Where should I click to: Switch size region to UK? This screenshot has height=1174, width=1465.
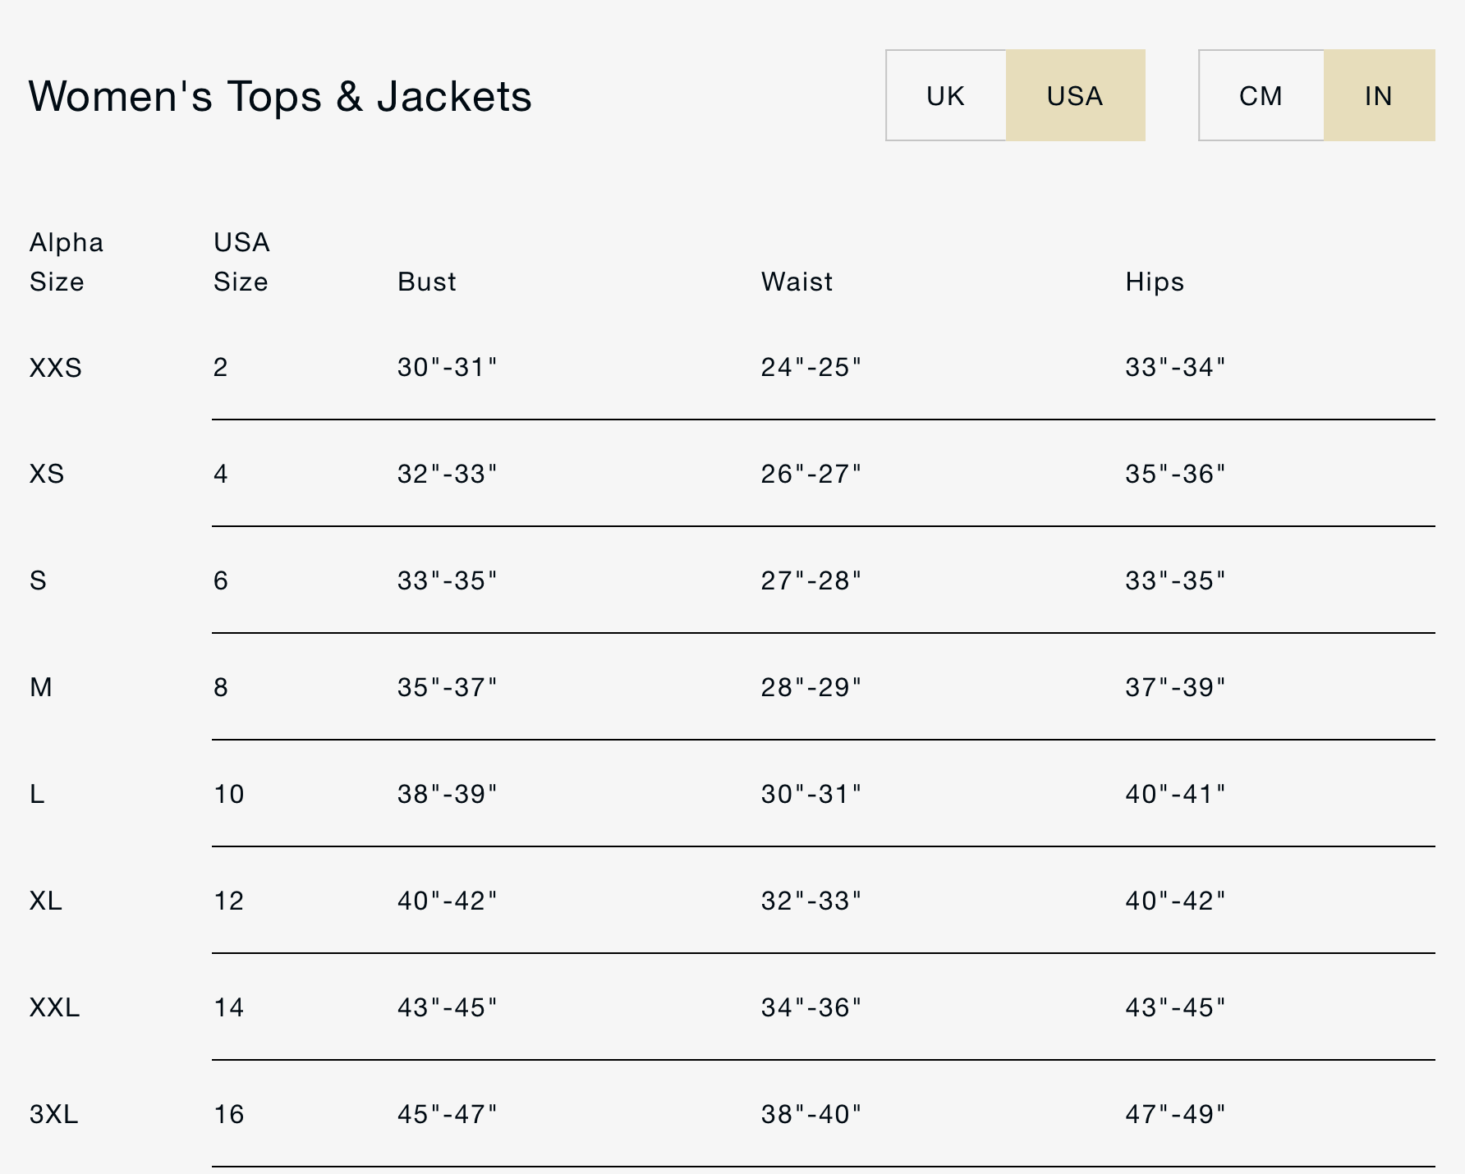pos(946,96)
